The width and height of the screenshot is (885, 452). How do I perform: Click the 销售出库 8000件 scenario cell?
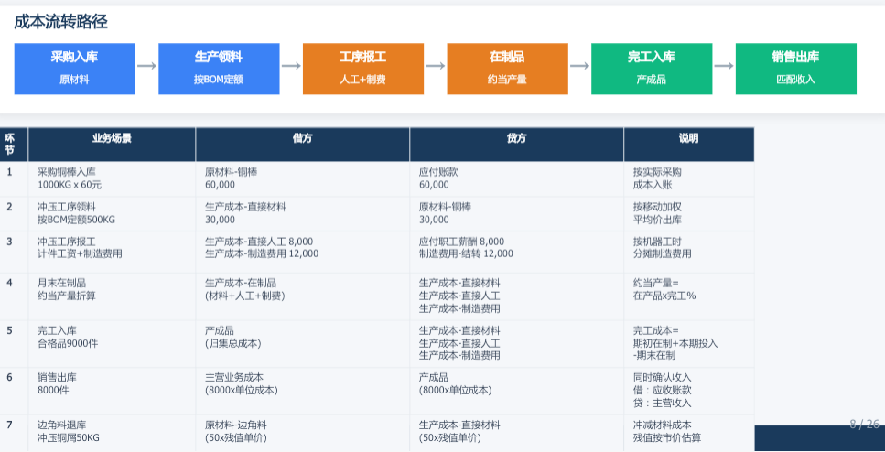coord(112,391)
